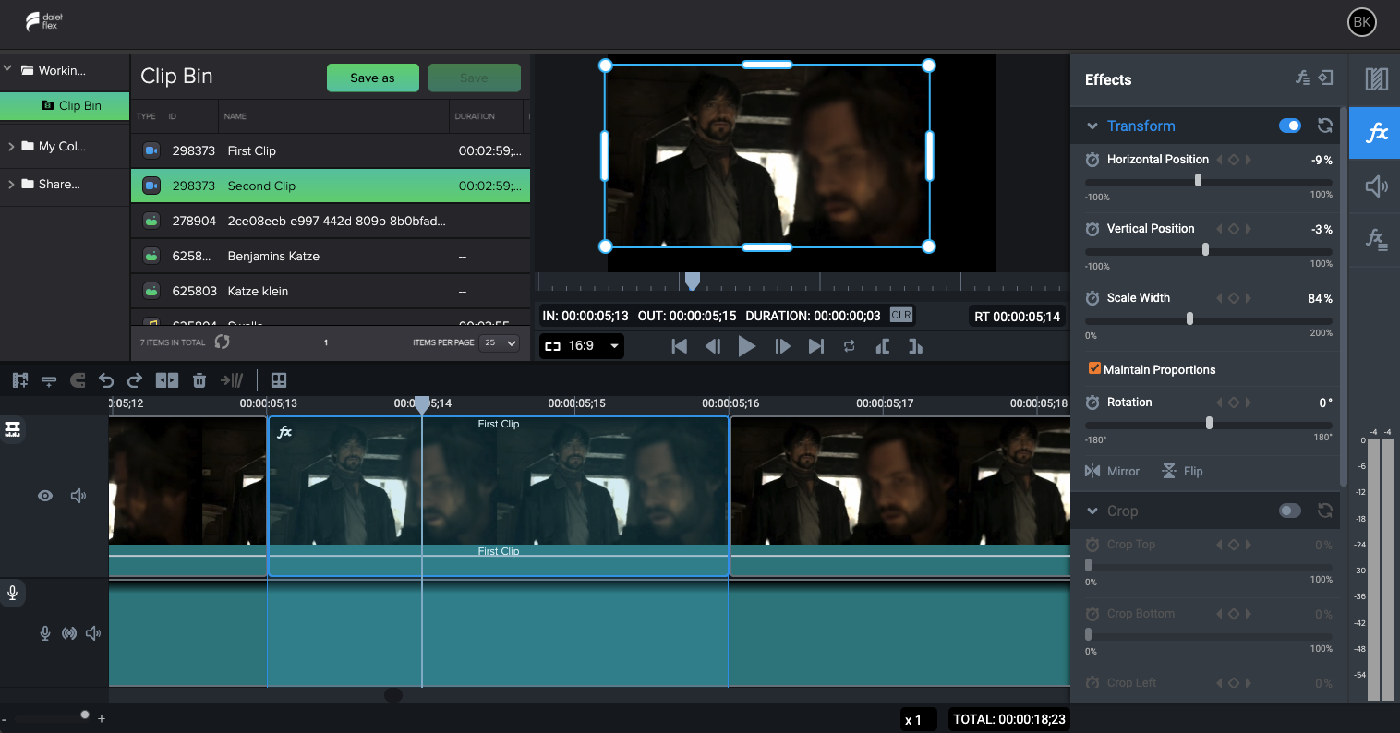Click the export effects icon in Effects header
1400x733 pixels.
[1325, 78]
